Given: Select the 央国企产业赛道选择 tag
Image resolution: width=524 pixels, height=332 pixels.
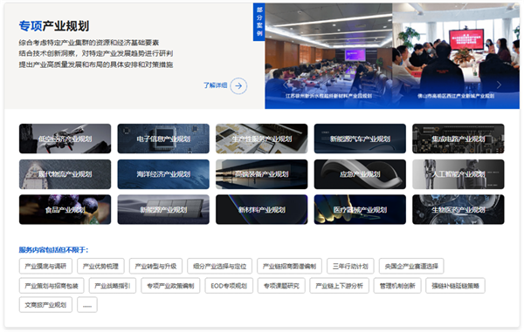Looking at the screenshot, I should (x=411, y=266).
